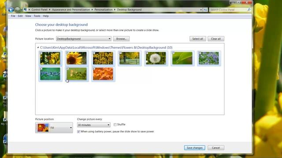Open the Change picture every dropdown
The width and height of the screenshot is (282, 158).
(93, 125)
